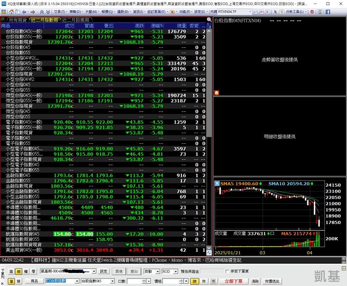The width and height of the screenshot is (347, 286).
Task: Click the orange alert bell icon
Action: [216, 93]
